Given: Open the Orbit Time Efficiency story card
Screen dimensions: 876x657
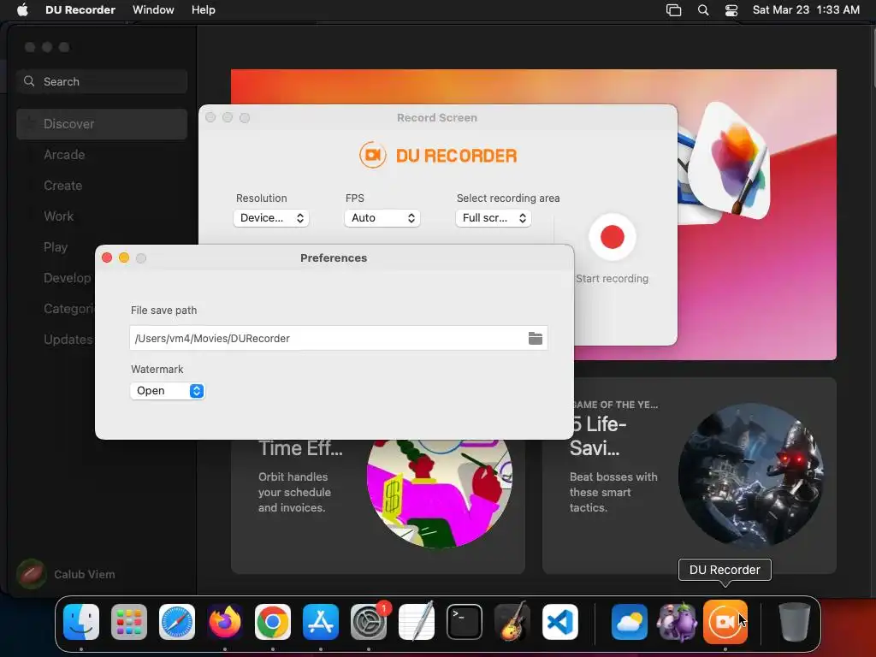Looking at the screenshot, I should point(377,506).
